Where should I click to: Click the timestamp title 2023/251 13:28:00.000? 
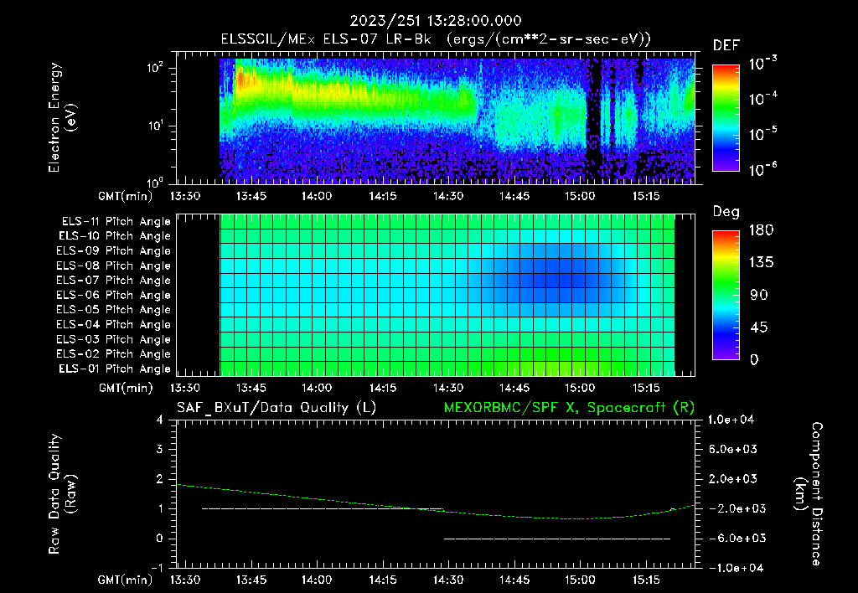436,21
